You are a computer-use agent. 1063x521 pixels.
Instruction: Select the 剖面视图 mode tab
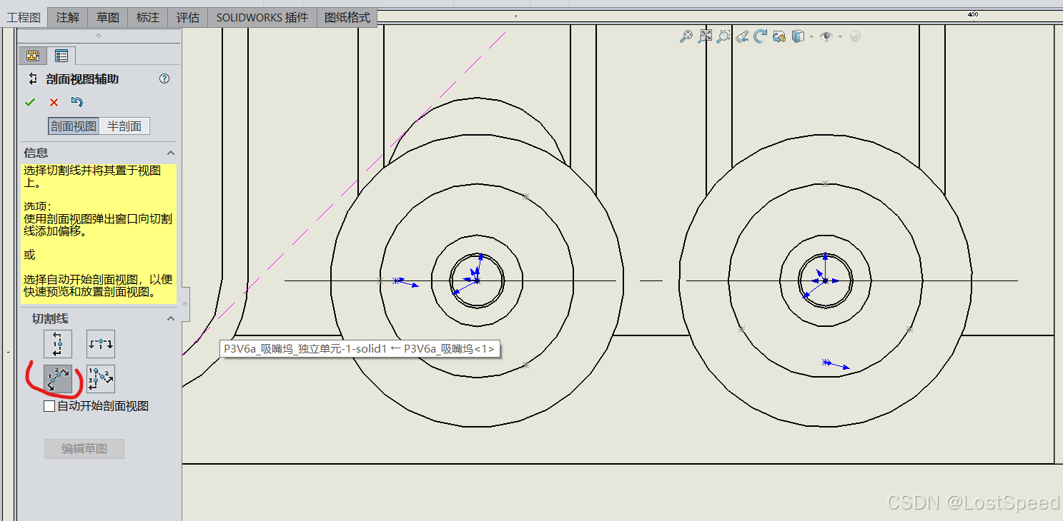click(x=74, y=126)
